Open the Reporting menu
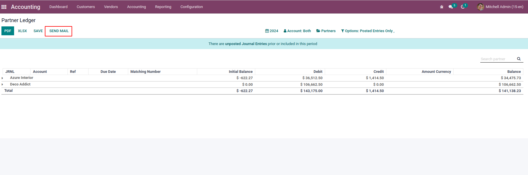This screenshot has height=175, width=528. [x=163, y=7]
